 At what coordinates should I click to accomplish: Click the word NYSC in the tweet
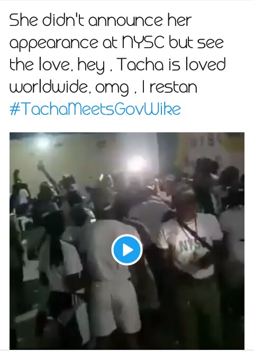click(x=143, y=42)
